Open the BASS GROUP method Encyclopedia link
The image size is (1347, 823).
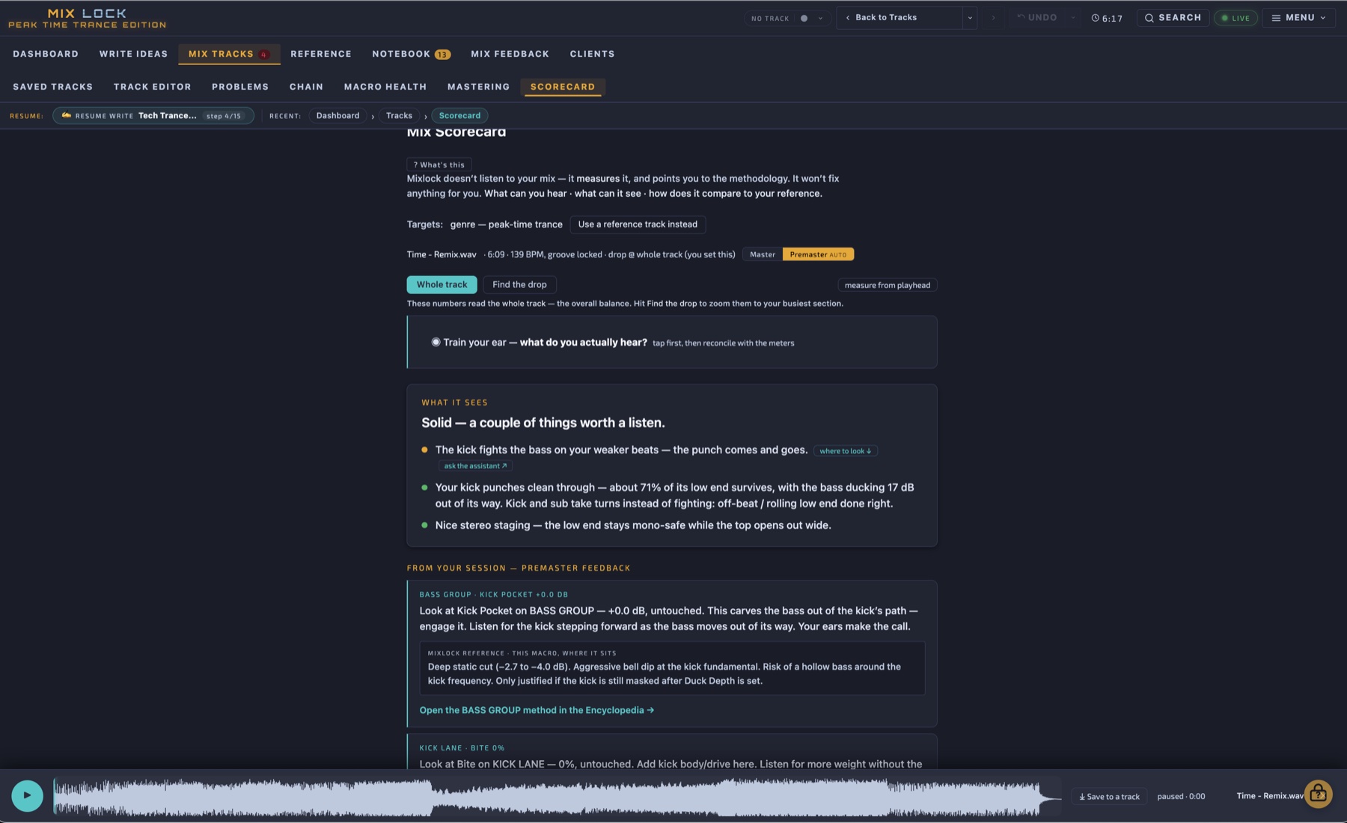point(537,710)
